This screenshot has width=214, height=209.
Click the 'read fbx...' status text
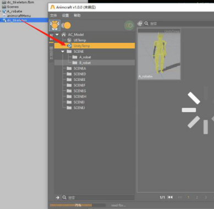click(x=118, y=205)
